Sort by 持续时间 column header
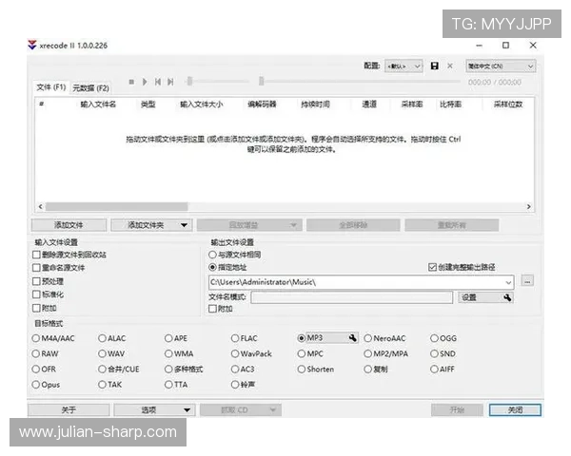 pyautogui.click(x=315, y=104)
